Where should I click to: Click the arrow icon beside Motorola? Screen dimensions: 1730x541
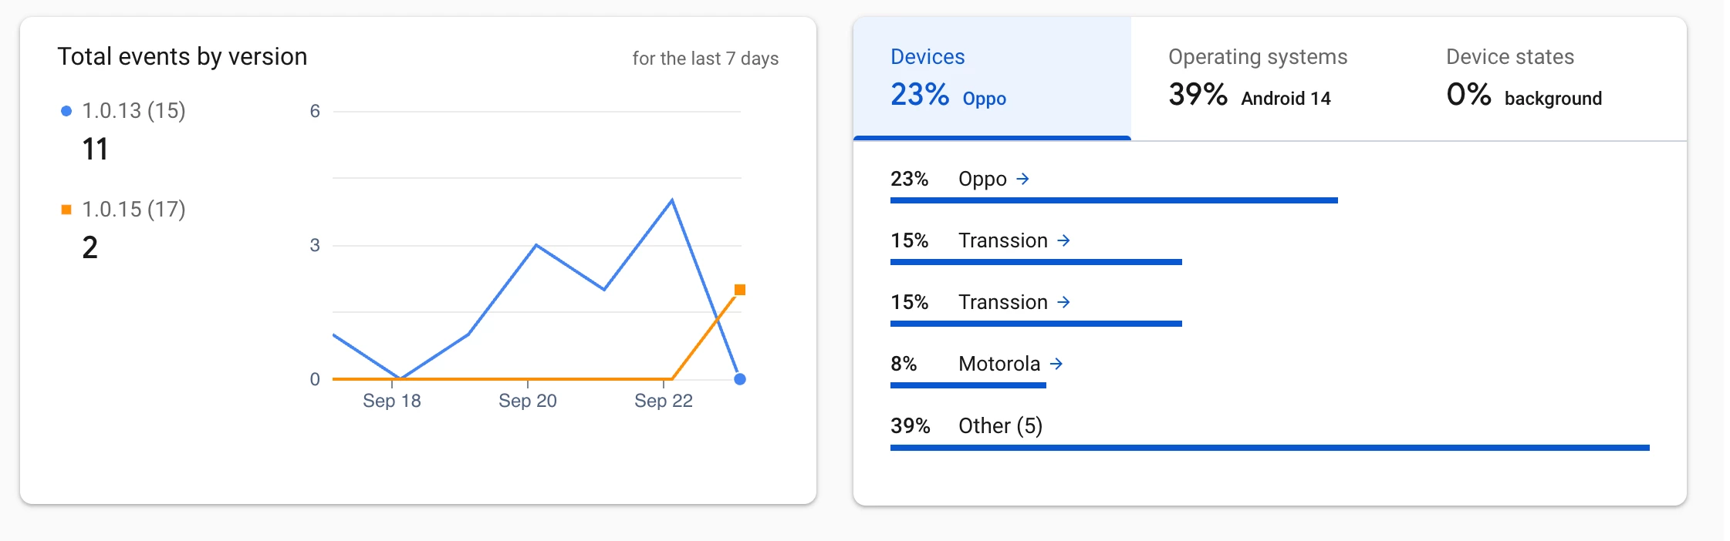click(x=1056, y=364)
